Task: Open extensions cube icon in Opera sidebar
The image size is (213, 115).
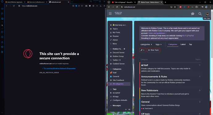Action: [x=2, y=47]
